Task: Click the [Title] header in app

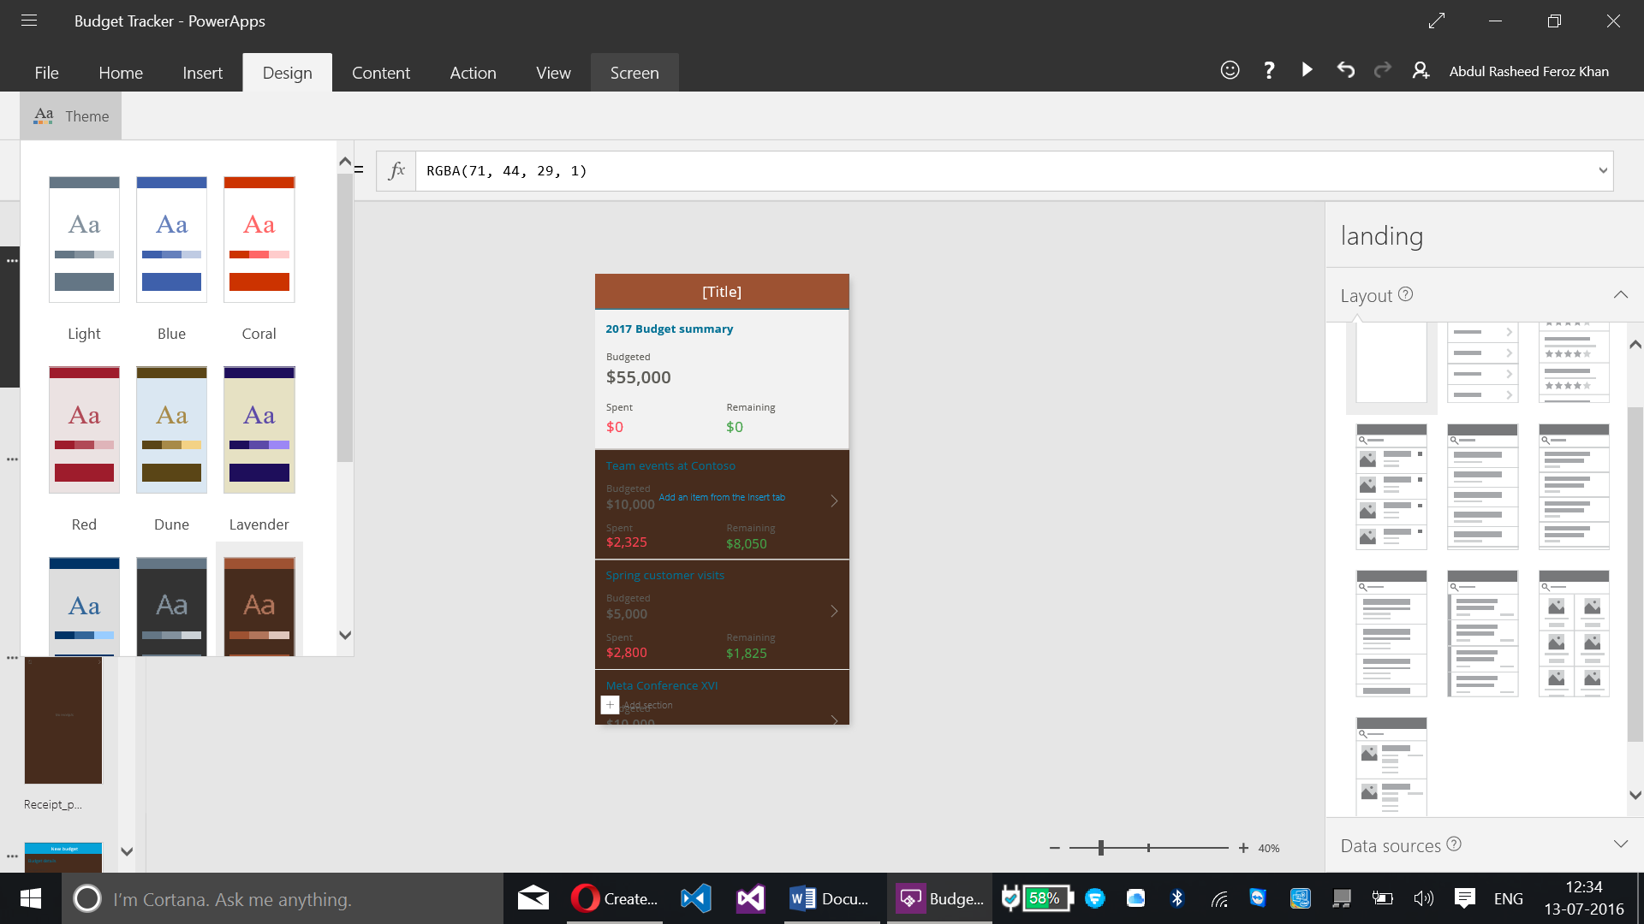Action: pos(722,292)
